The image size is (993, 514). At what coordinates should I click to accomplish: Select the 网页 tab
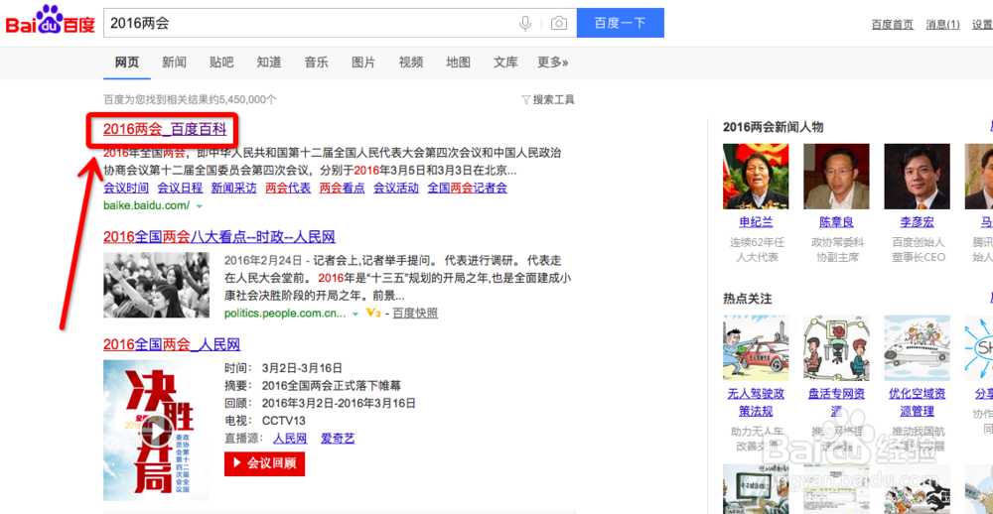[x=127, y=63]
